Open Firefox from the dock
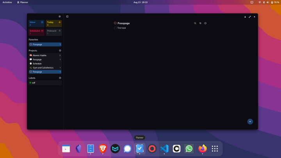The image size is (281, 158). pyautogui.click(x=203, y=149)
